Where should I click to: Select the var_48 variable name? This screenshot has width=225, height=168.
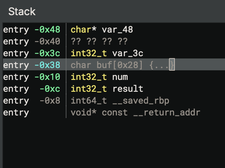pyautogui.click(x=117, y=29)
